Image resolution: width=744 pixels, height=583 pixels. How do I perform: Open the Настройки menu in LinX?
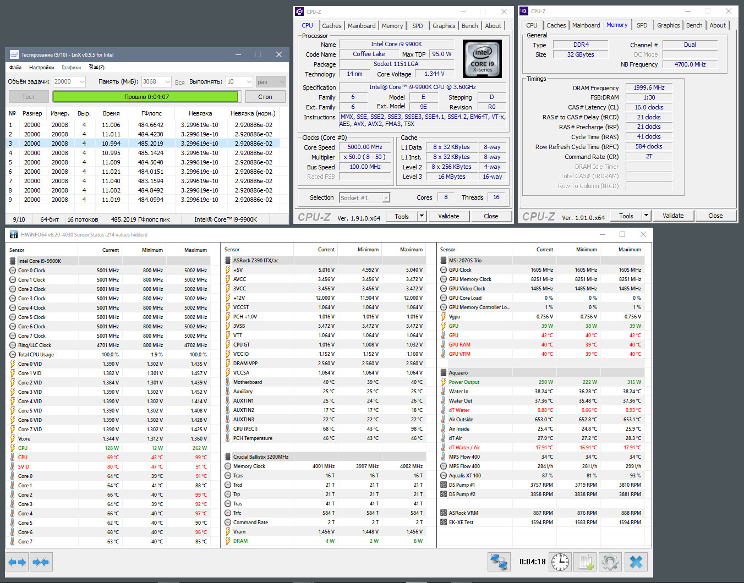click(x=42, y=68)
